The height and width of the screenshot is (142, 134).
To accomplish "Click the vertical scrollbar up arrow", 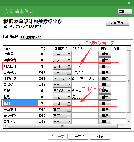I will point(129,48).
